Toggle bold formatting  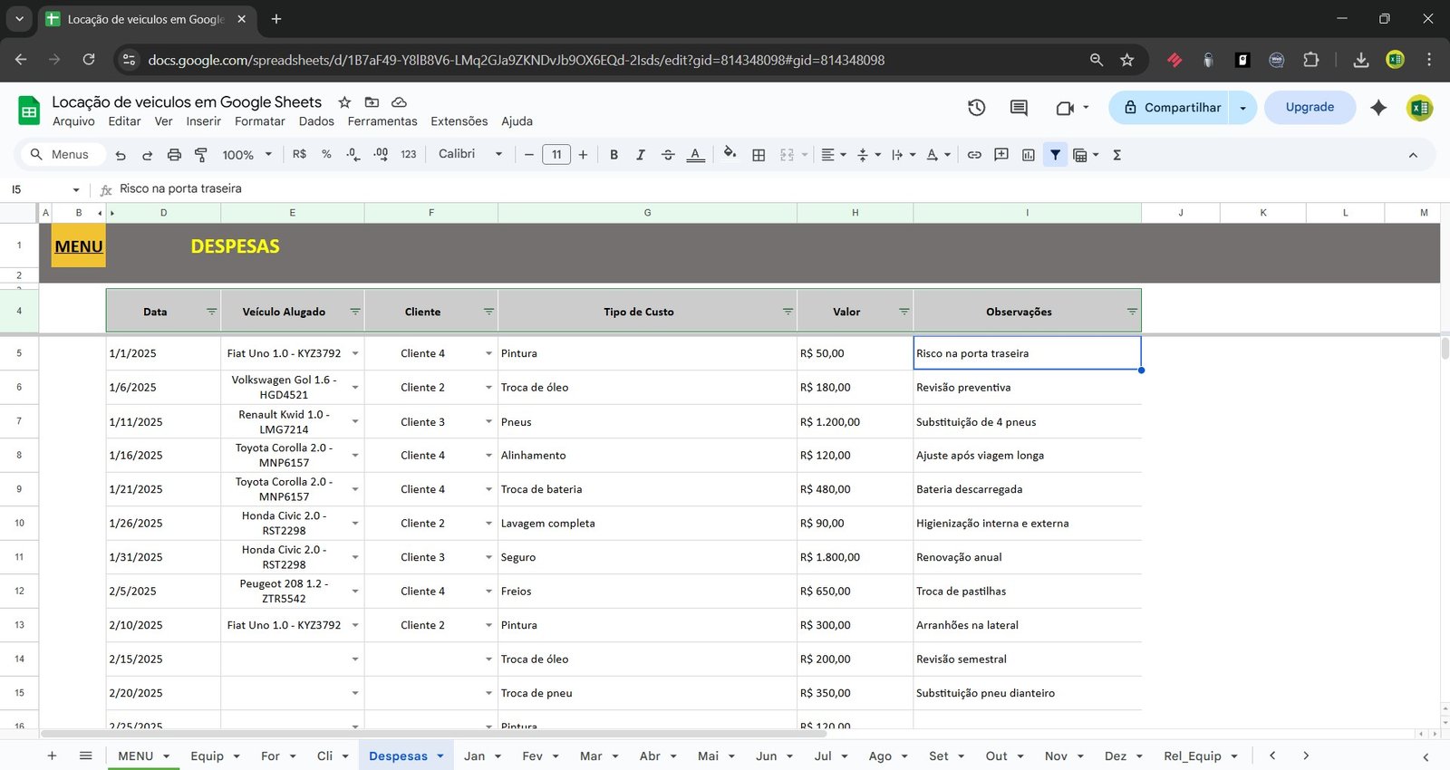click(x=614, y=155)
